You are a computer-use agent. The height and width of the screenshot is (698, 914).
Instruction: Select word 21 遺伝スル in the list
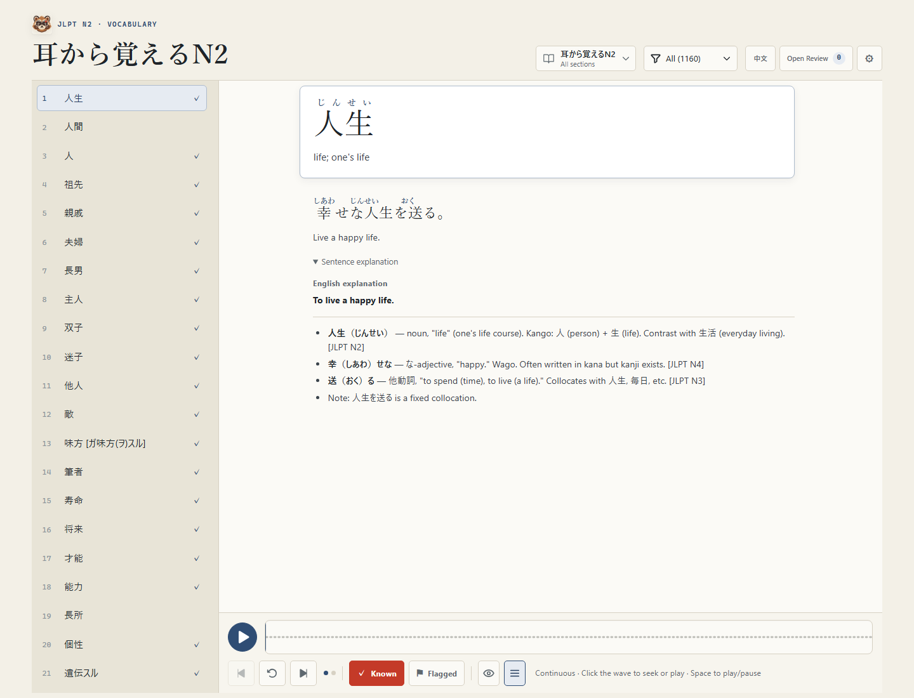coord(122,673)
